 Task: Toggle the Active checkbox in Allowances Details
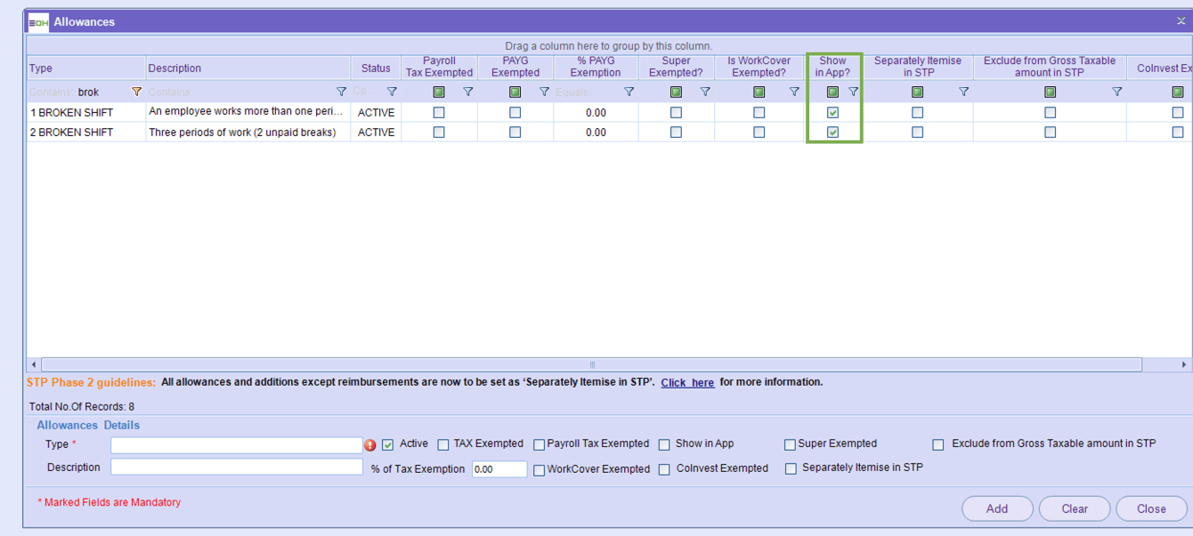(387, 445)
